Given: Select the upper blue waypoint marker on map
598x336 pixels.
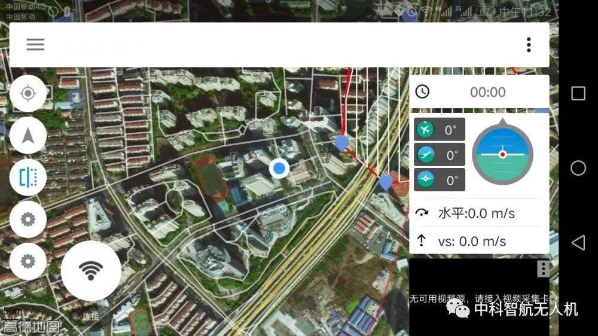Looking at the screenshot, I should 341,142.
